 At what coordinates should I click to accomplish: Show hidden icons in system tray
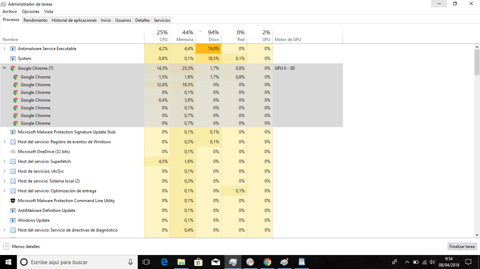407,262
